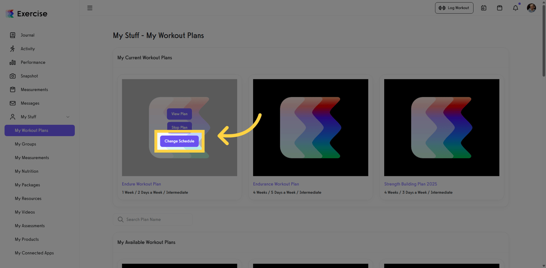
Task: Click the '4 Weeks / 3 Days a Week / Intermediate' text
Action: click(418, 192)
